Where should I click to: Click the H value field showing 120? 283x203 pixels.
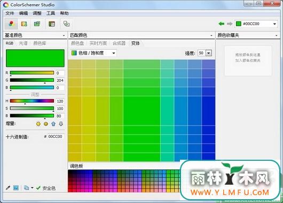(x=60, y=101)
